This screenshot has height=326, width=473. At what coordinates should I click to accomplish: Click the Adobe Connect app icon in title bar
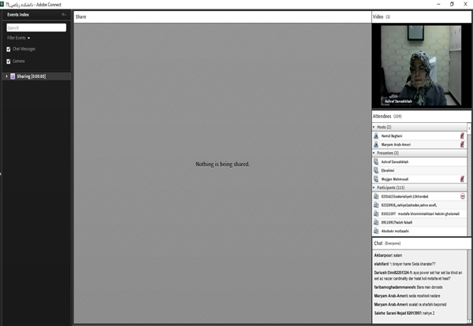pos(4,4)
